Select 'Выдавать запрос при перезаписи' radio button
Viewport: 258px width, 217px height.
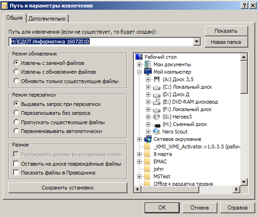(16, 104)
